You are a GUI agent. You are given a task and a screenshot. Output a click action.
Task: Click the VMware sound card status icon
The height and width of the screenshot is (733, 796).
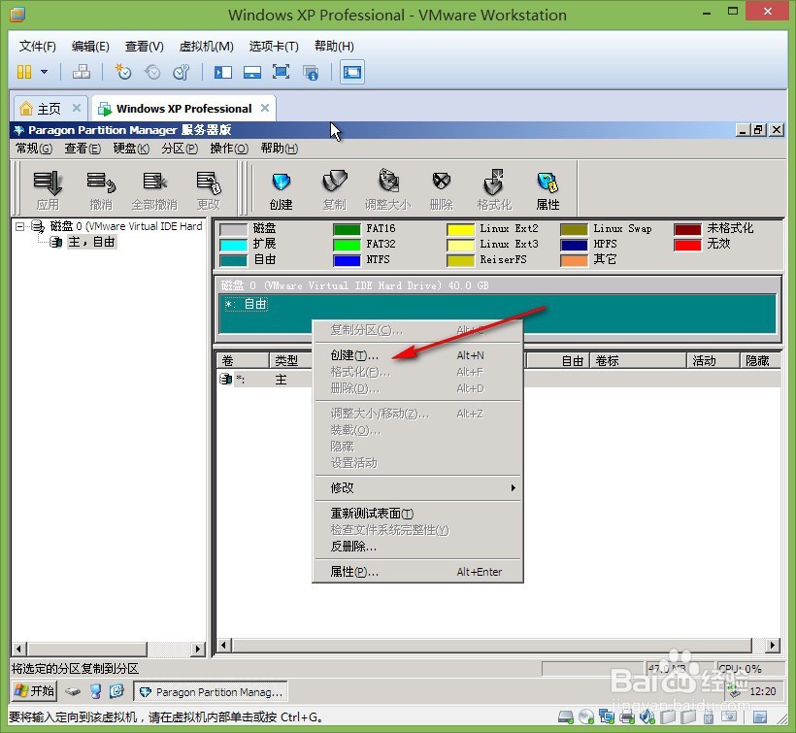click(647, 716)
